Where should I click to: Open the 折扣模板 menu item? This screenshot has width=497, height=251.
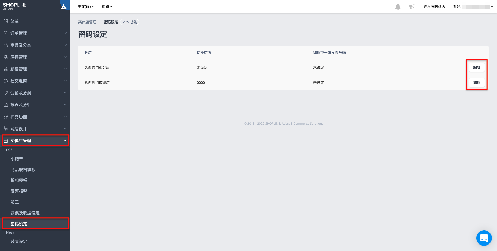[x=19, y=180]
